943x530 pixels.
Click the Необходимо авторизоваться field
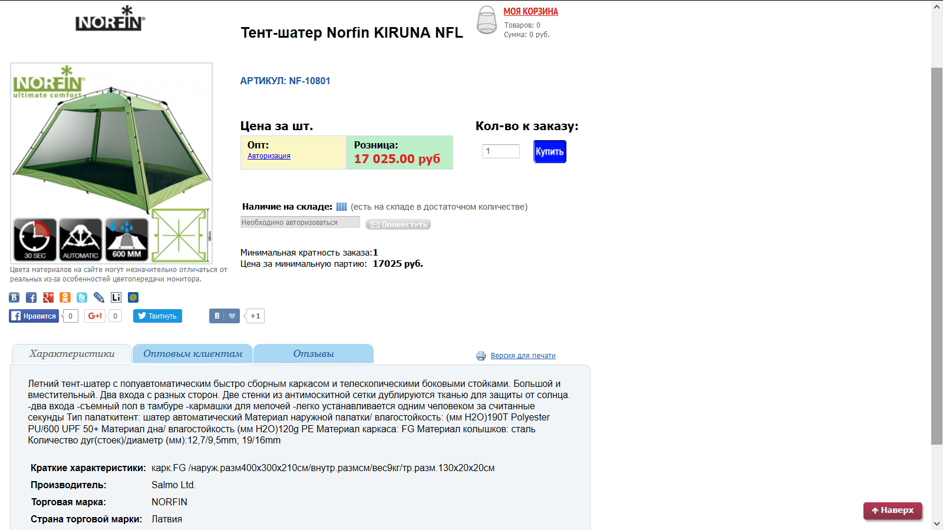click(300, 222)
